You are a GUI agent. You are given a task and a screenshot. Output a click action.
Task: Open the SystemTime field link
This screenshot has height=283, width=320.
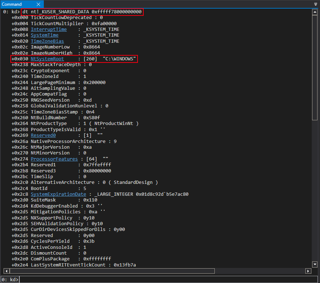[44, 35]
